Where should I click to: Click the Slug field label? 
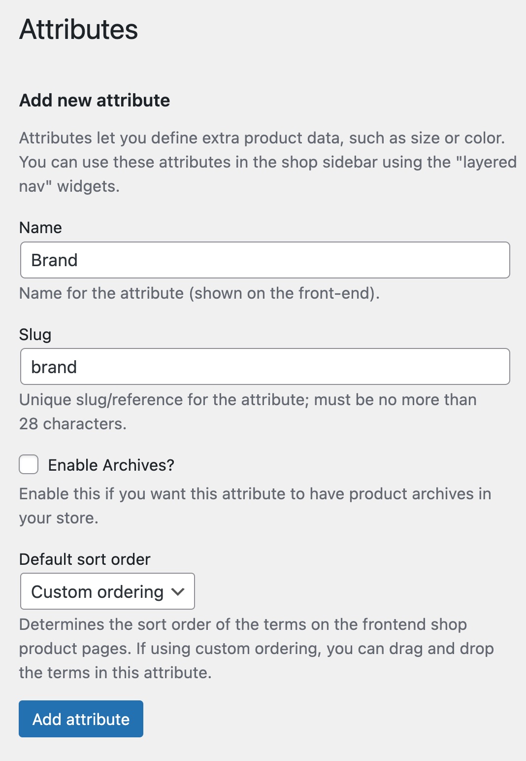tap(35, 335)
